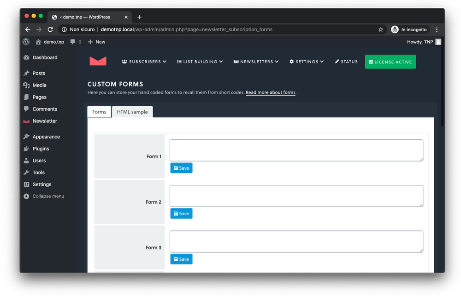Viewport: 461px width, 299px height.
Task: Save the content of Form 2
Action: point(181,213)
